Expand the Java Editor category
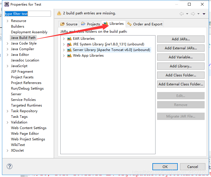Screen dimensions: 211x177 [8, 55]
